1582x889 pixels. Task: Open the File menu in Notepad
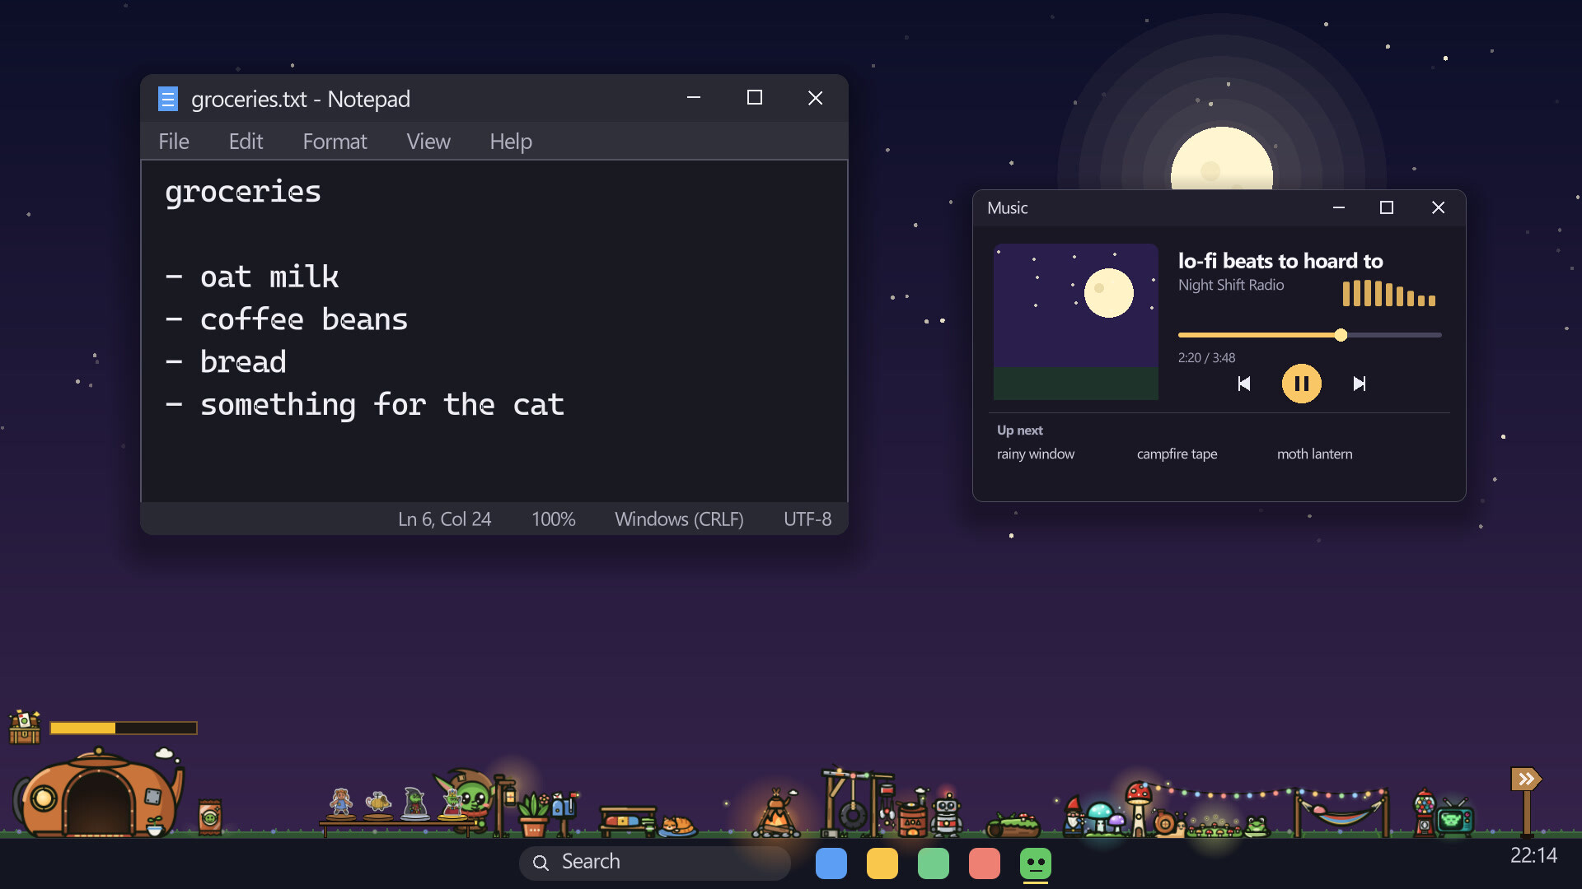pos(174,142)
